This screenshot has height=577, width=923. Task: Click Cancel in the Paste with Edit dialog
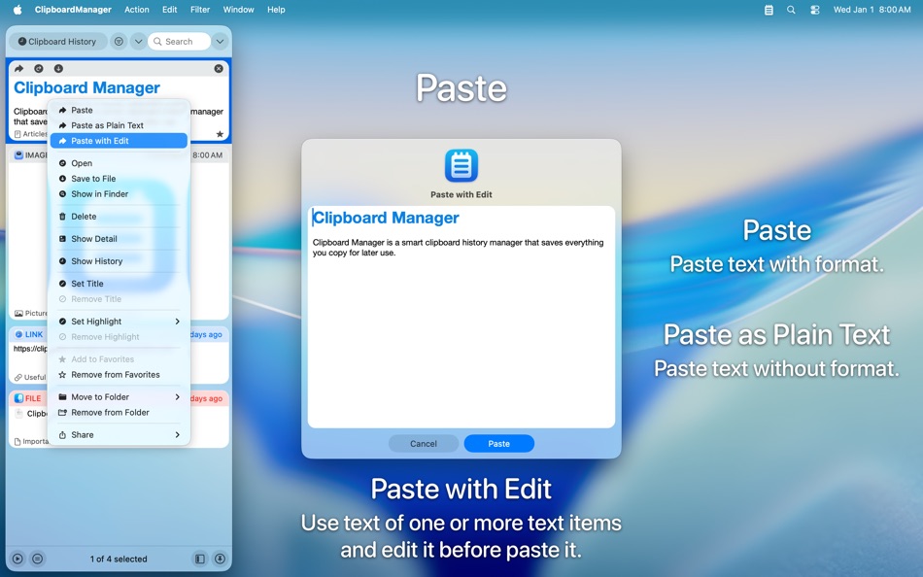pyautogui.click(x=424, y=443)
